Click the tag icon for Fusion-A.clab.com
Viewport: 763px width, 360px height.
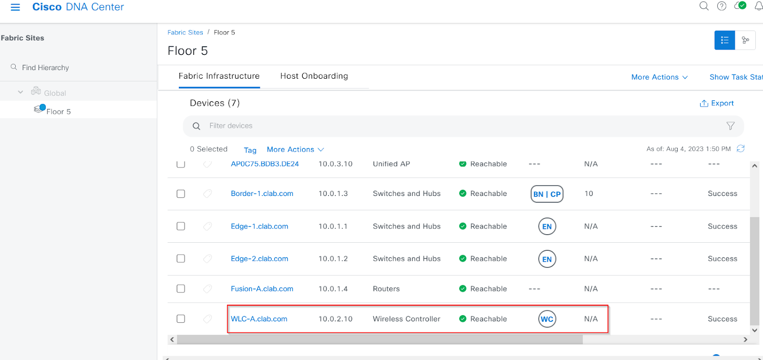pyautogui.click(x=207, y=288)
